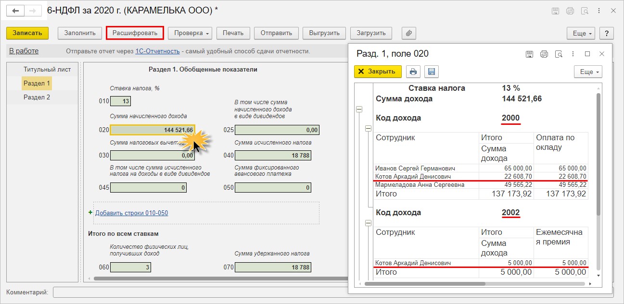Click the Расшифровать button
This screenshot has width=624, height=304.
click(135, 33)
